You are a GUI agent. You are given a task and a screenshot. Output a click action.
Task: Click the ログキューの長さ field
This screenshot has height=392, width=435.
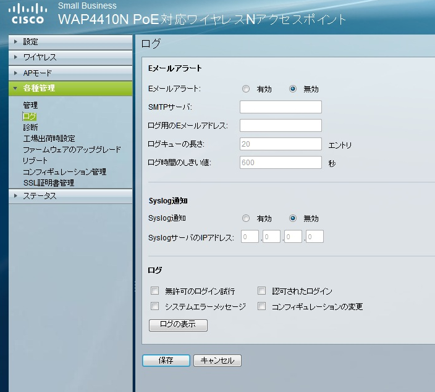pos(281,144)
